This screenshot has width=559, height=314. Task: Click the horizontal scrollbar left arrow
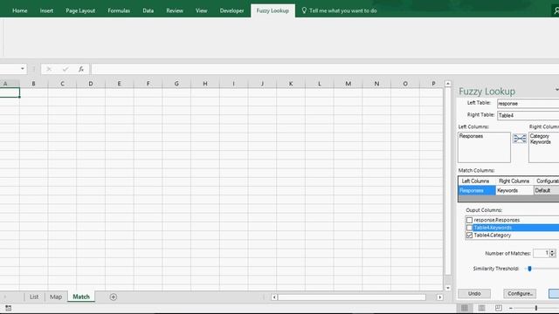[274, 297]
